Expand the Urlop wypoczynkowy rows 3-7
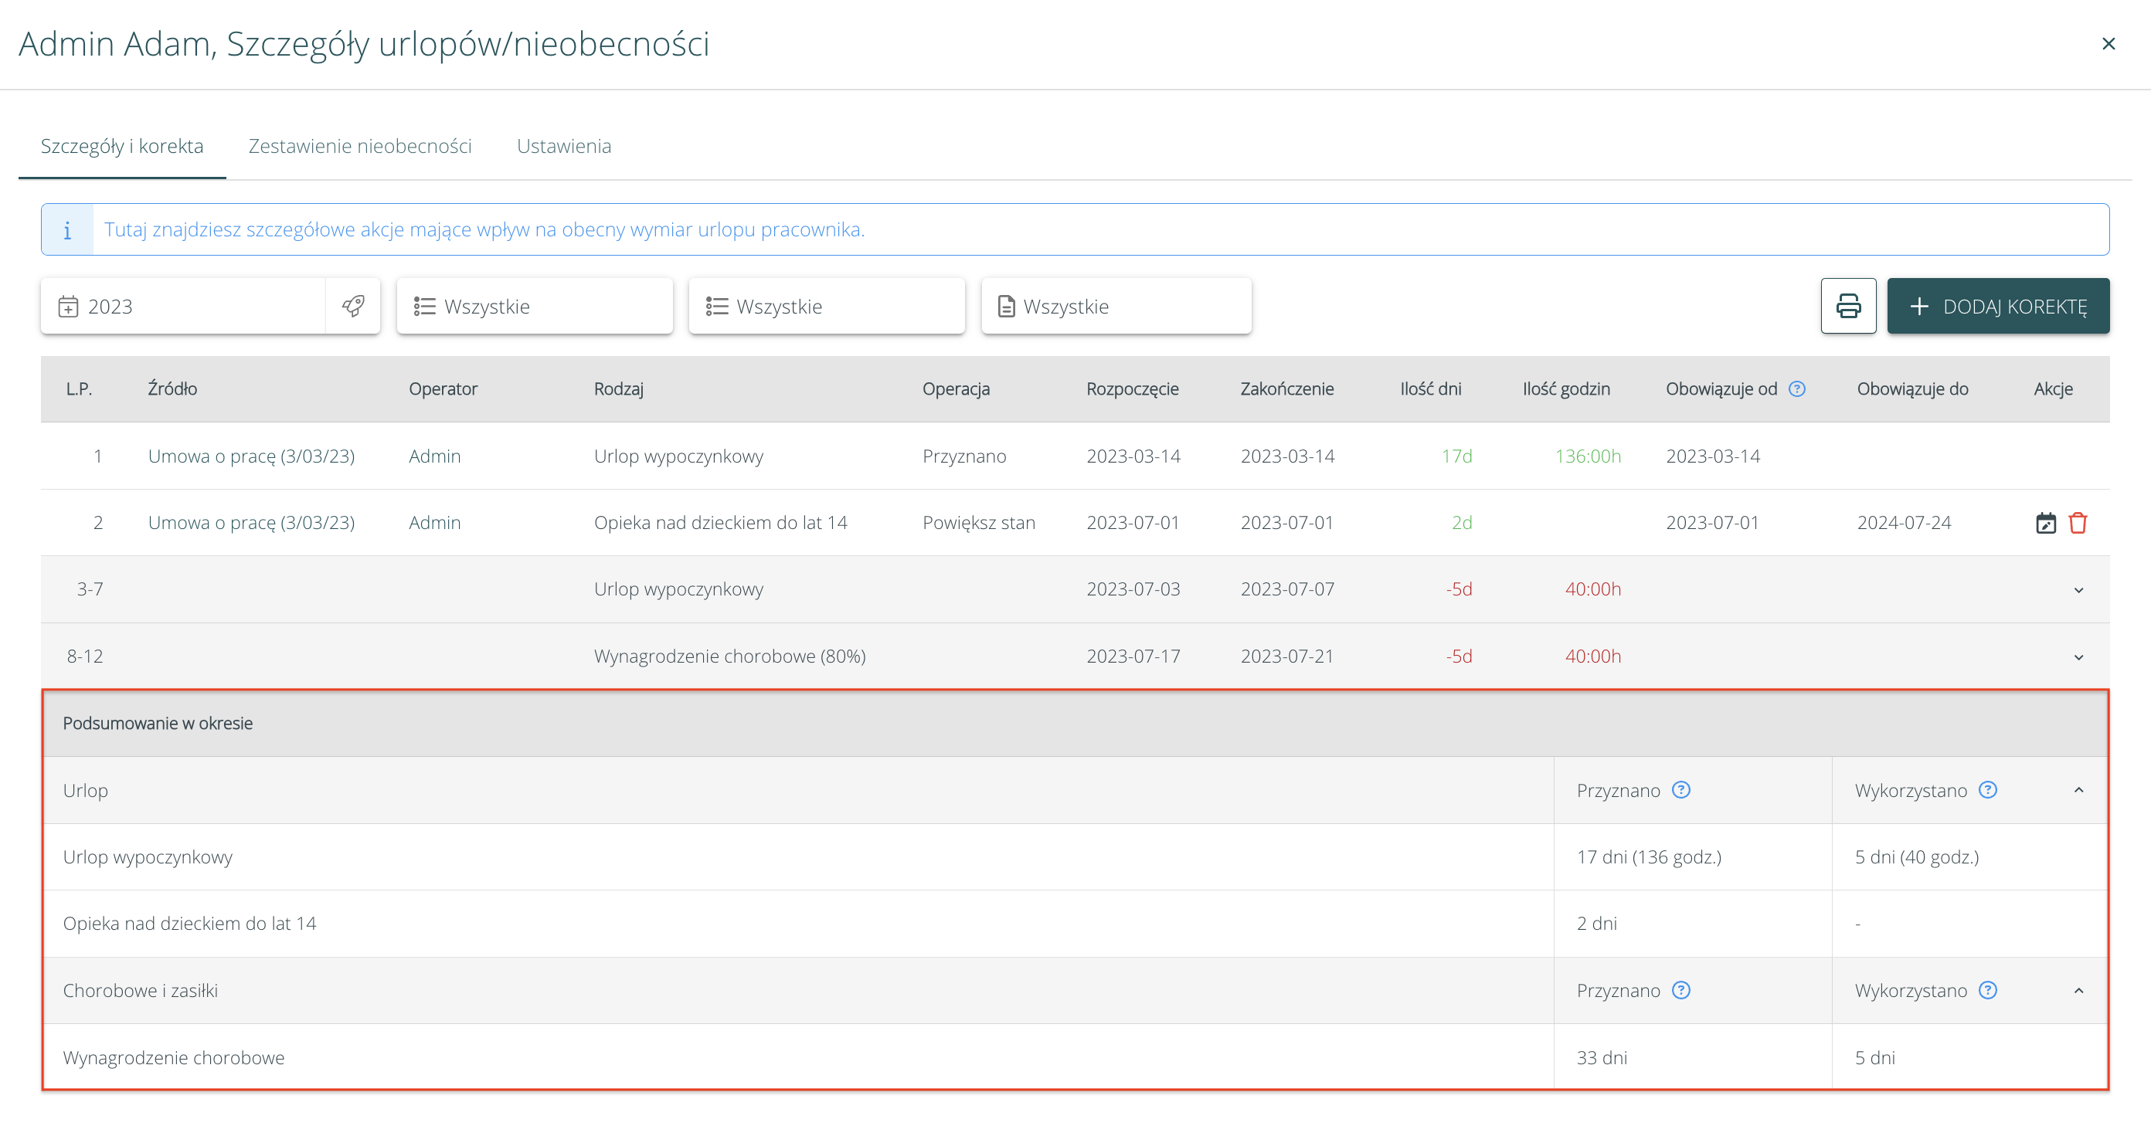This screenshot has width=2151, height=1143. [2078, 590]
